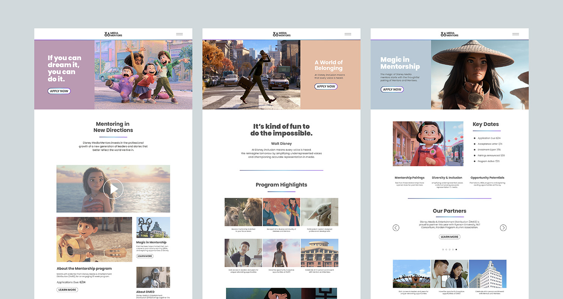Click 'Pairings Announced 7/20' in Key Dates
Screen dimensions: 563x299
pos(491,155)
